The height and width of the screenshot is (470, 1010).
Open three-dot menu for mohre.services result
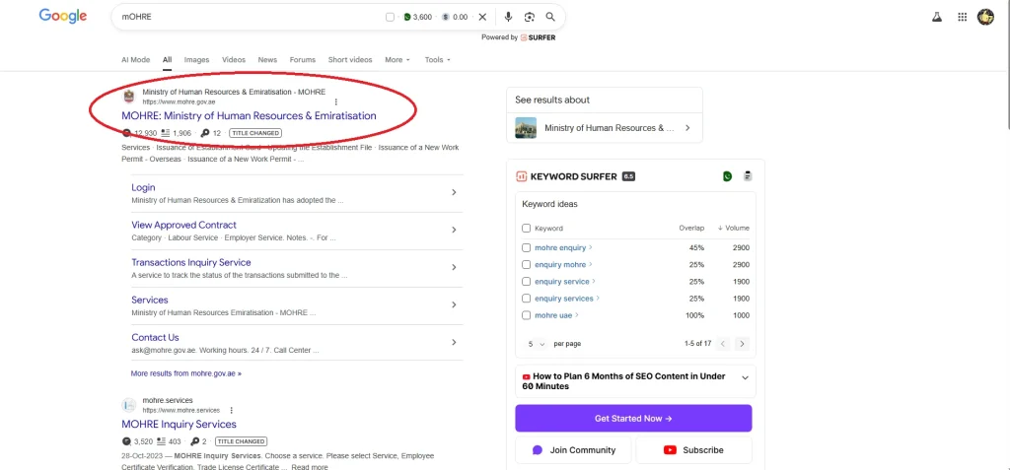click(231, 410)
